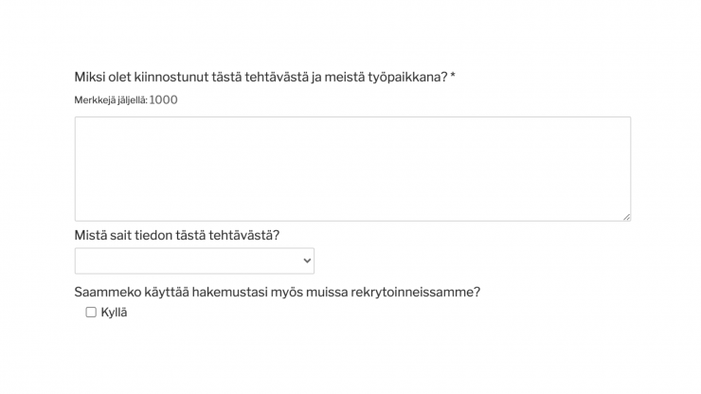Focus the large motivation text area
This screenshot has width=701, height=394.
352,169
